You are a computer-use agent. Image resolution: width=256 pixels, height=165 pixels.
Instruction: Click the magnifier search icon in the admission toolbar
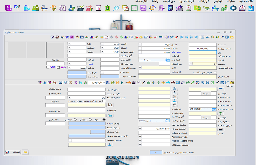207,37
